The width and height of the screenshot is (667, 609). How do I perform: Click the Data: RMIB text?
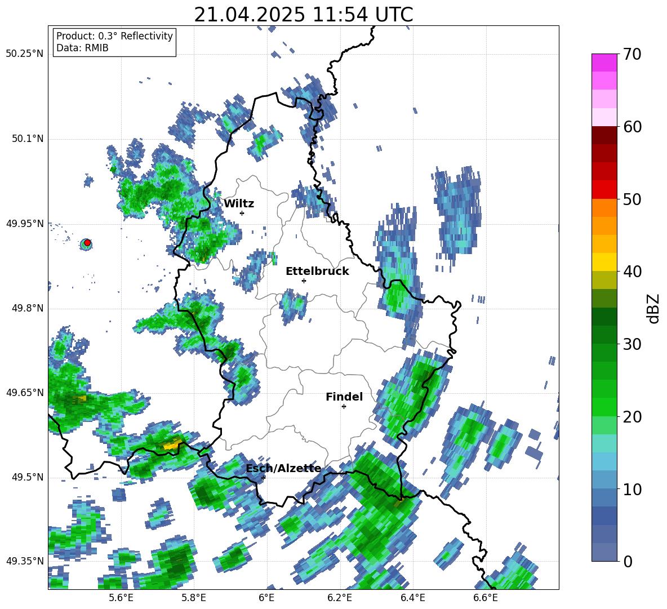pyautogui.click(x=82, y=48)
